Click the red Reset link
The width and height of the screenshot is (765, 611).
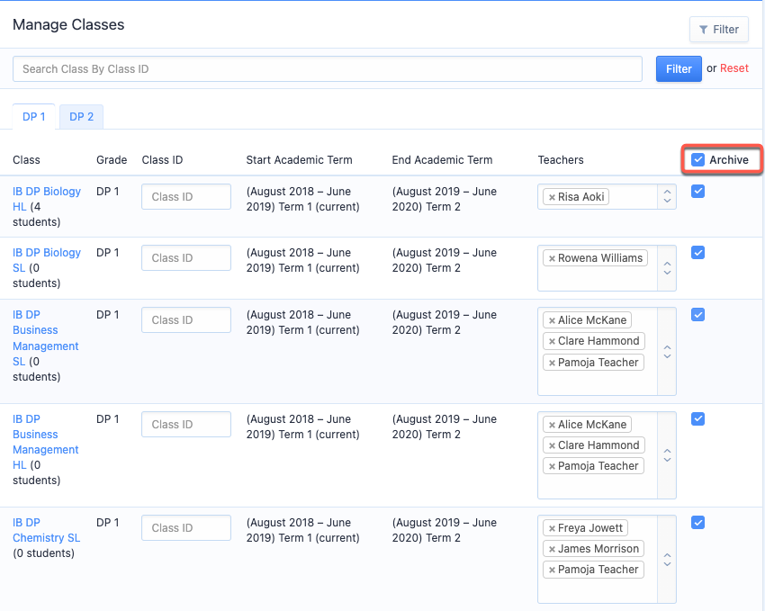pyautogui.click(x=733, y=68)
